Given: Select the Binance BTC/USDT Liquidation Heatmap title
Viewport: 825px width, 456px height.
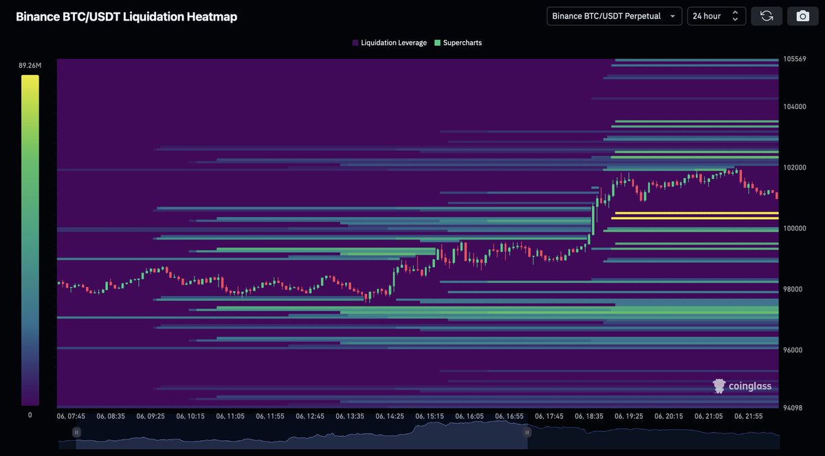Looking at the screenshot, I should (126, 16).
